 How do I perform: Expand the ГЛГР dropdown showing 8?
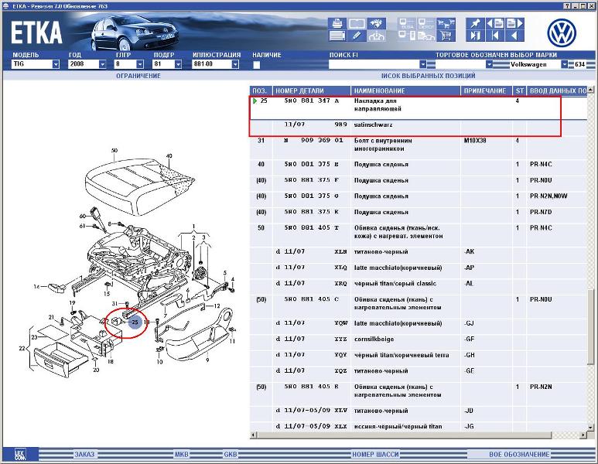(140, 64)
